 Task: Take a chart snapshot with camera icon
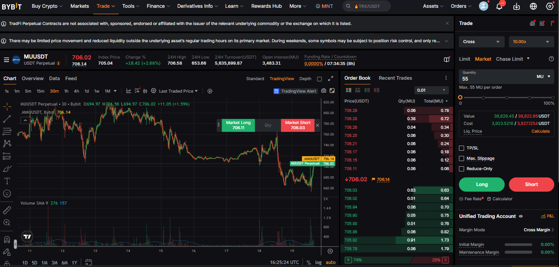point(324,91)
